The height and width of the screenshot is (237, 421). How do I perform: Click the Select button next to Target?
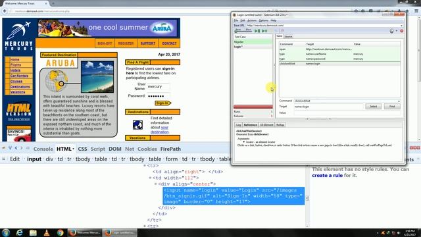pos(373,107)
